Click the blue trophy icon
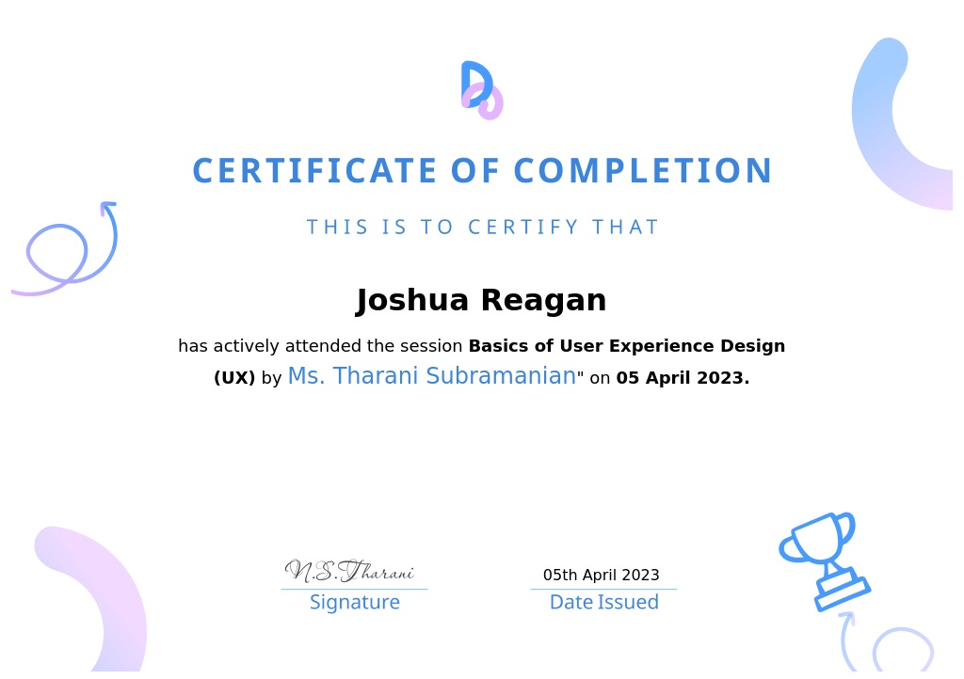This screenshot has height=679, width=964. coord(825,561)
